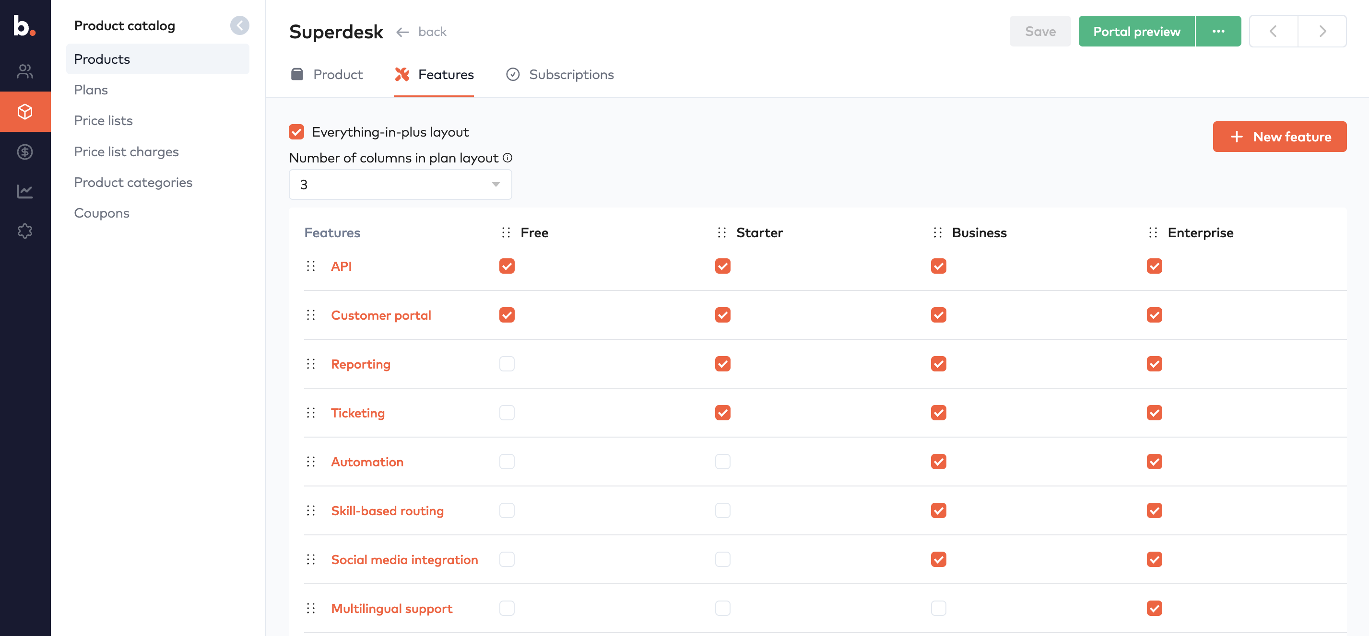The image size is (1369, 636).
Task: Enable Multilingual support for Business plan
Action: tap(939, 608)
